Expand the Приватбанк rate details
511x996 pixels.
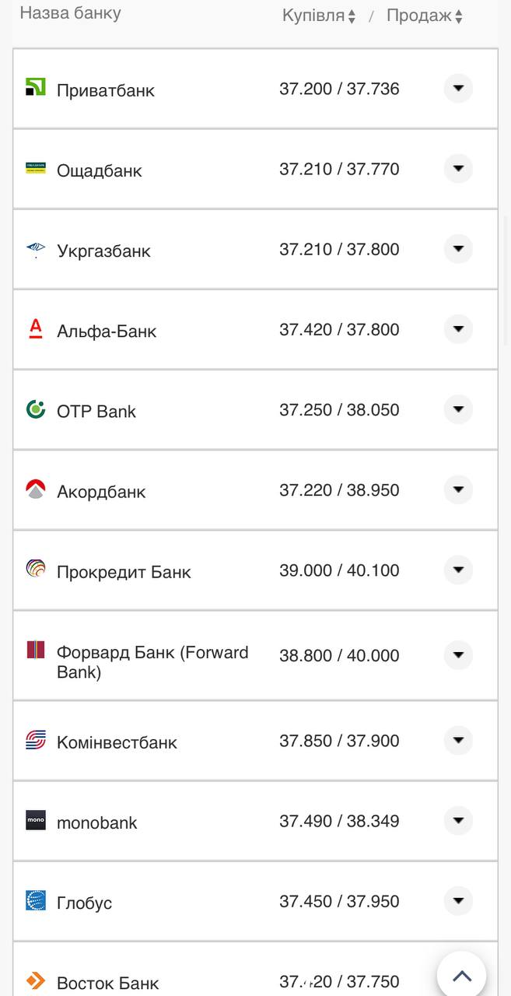458,89
